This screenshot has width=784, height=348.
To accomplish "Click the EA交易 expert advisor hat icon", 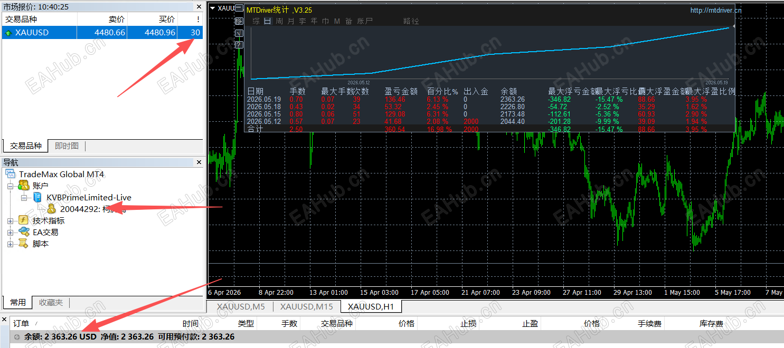I will click(23, 232).
